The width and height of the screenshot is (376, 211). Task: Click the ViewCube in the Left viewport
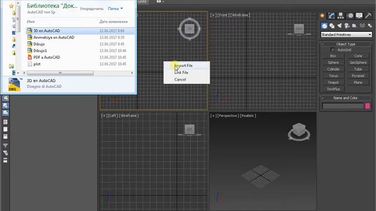point(189,130)
